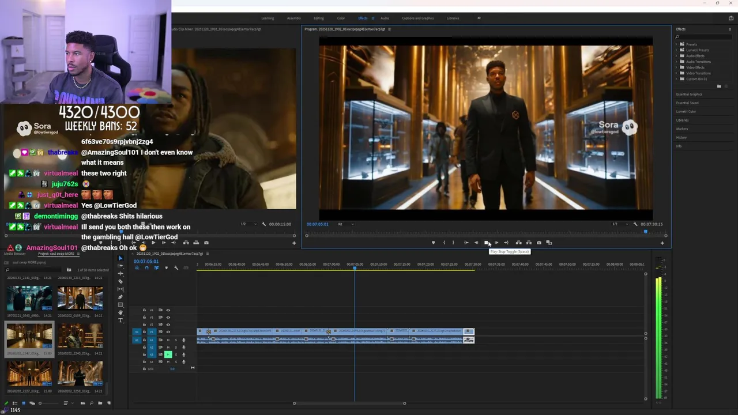Open the Fit zoom level dropdown
The height and width of the screenshot is (415, 738).
pyautogui.click(x=346, y=224)
